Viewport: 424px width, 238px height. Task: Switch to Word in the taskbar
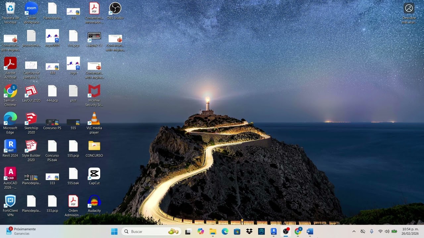coord(310,231)
